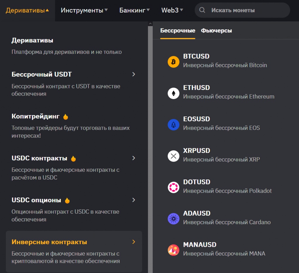Image resolution: width=299 pixels, height=273 pixels.
Task: Click the MANA coin icon
Action: 173,250
